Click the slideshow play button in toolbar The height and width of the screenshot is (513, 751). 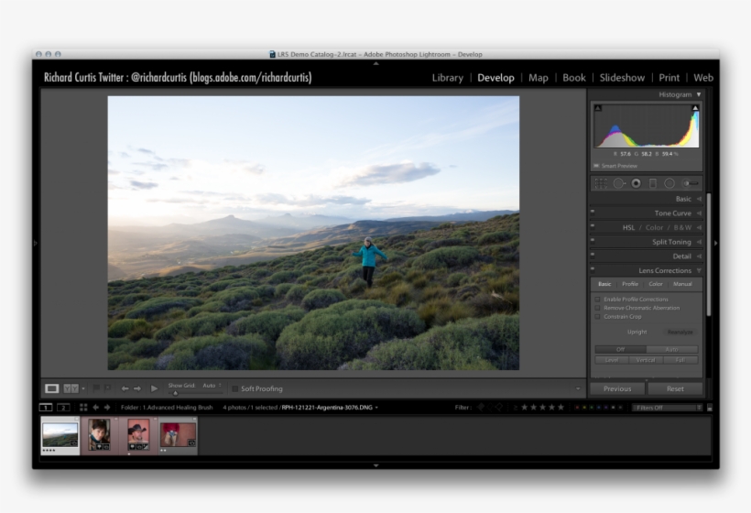click(154, 388)
